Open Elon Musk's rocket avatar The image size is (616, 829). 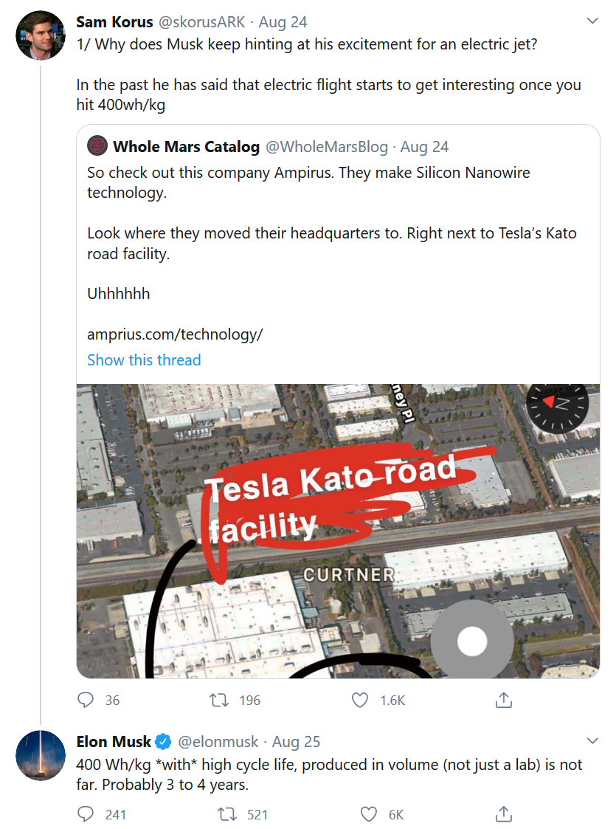41,756
